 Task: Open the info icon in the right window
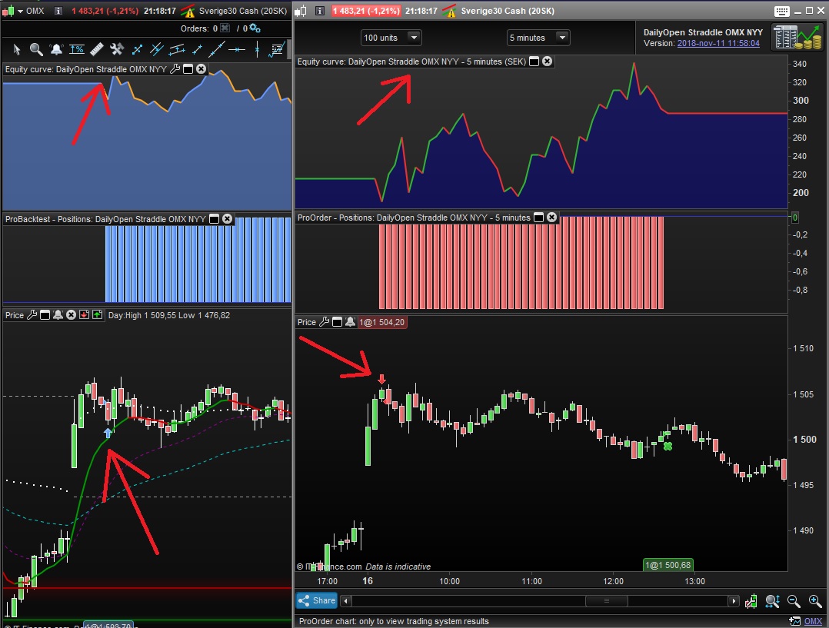coord(319,11)
